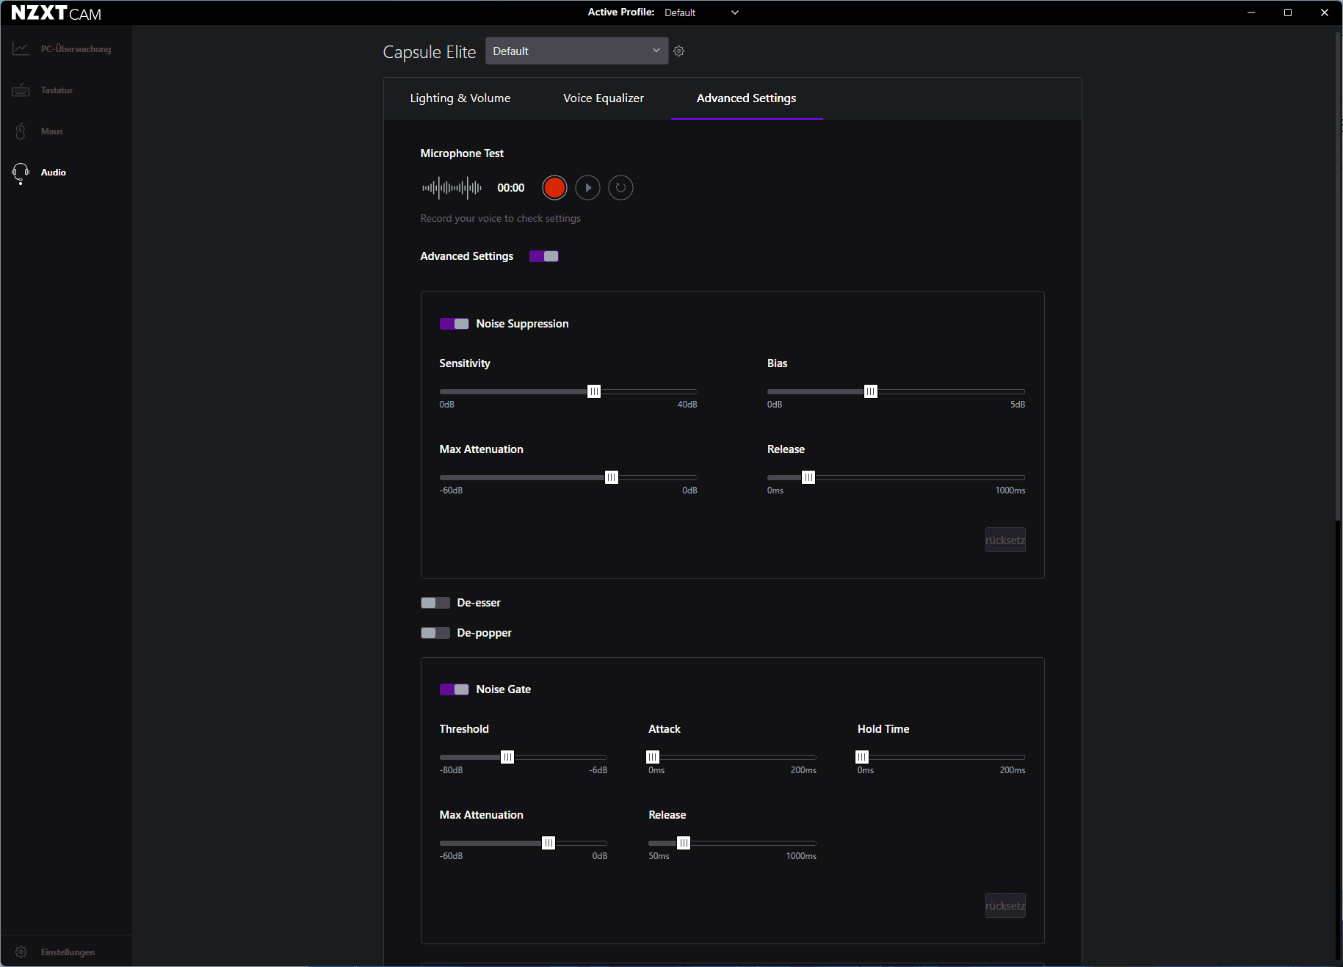Expand the Active Profile dropdown
The width and height of the screenshot is (1343, 967).
pos(701,12)
